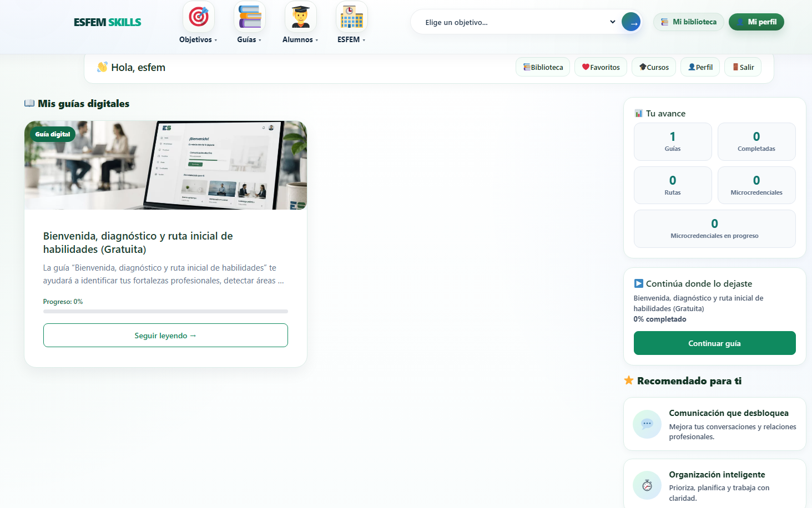Click the Organización inteligente stopwatch icon
Viewport: 812px width, 508px height.
pyautogui.click(x=647, y=485)
